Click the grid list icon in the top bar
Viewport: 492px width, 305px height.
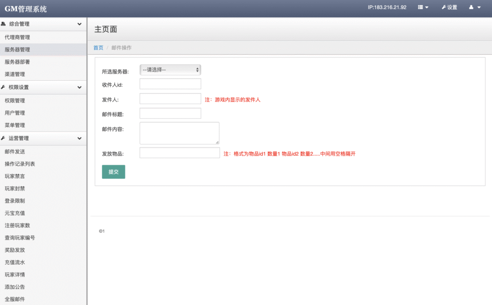tap(420, 7)
